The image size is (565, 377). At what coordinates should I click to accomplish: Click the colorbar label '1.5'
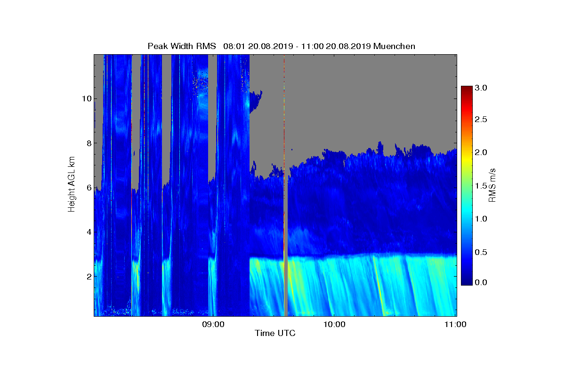click(x=481, y=185)
